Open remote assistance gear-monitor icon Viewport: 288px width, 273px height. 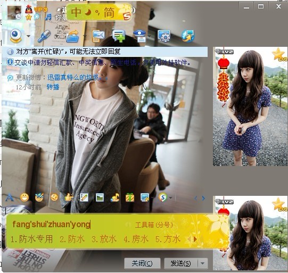[x=164, y=36]
